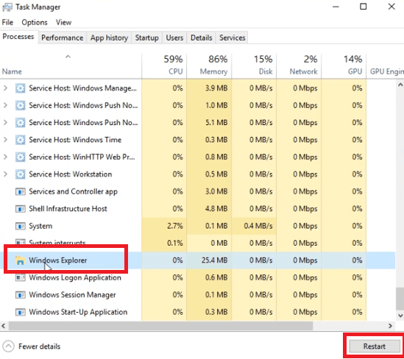This screenshot has width=404, height=359.
Task: Click the 2.7% CPU value for System
Action: 175,226
